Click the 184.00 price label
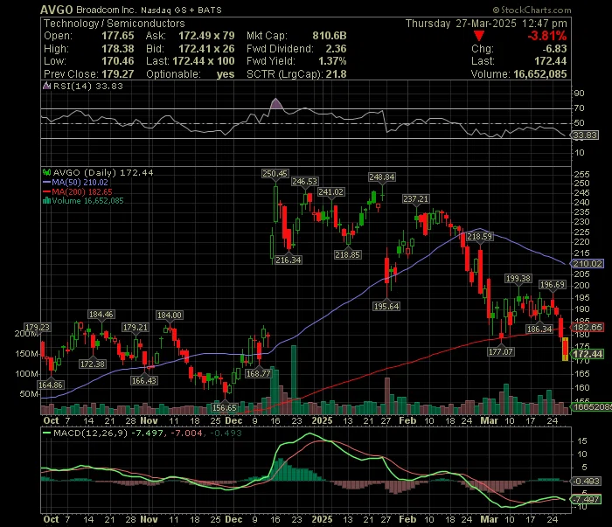This screenshot has width=612, height=527. click(169, 316)
